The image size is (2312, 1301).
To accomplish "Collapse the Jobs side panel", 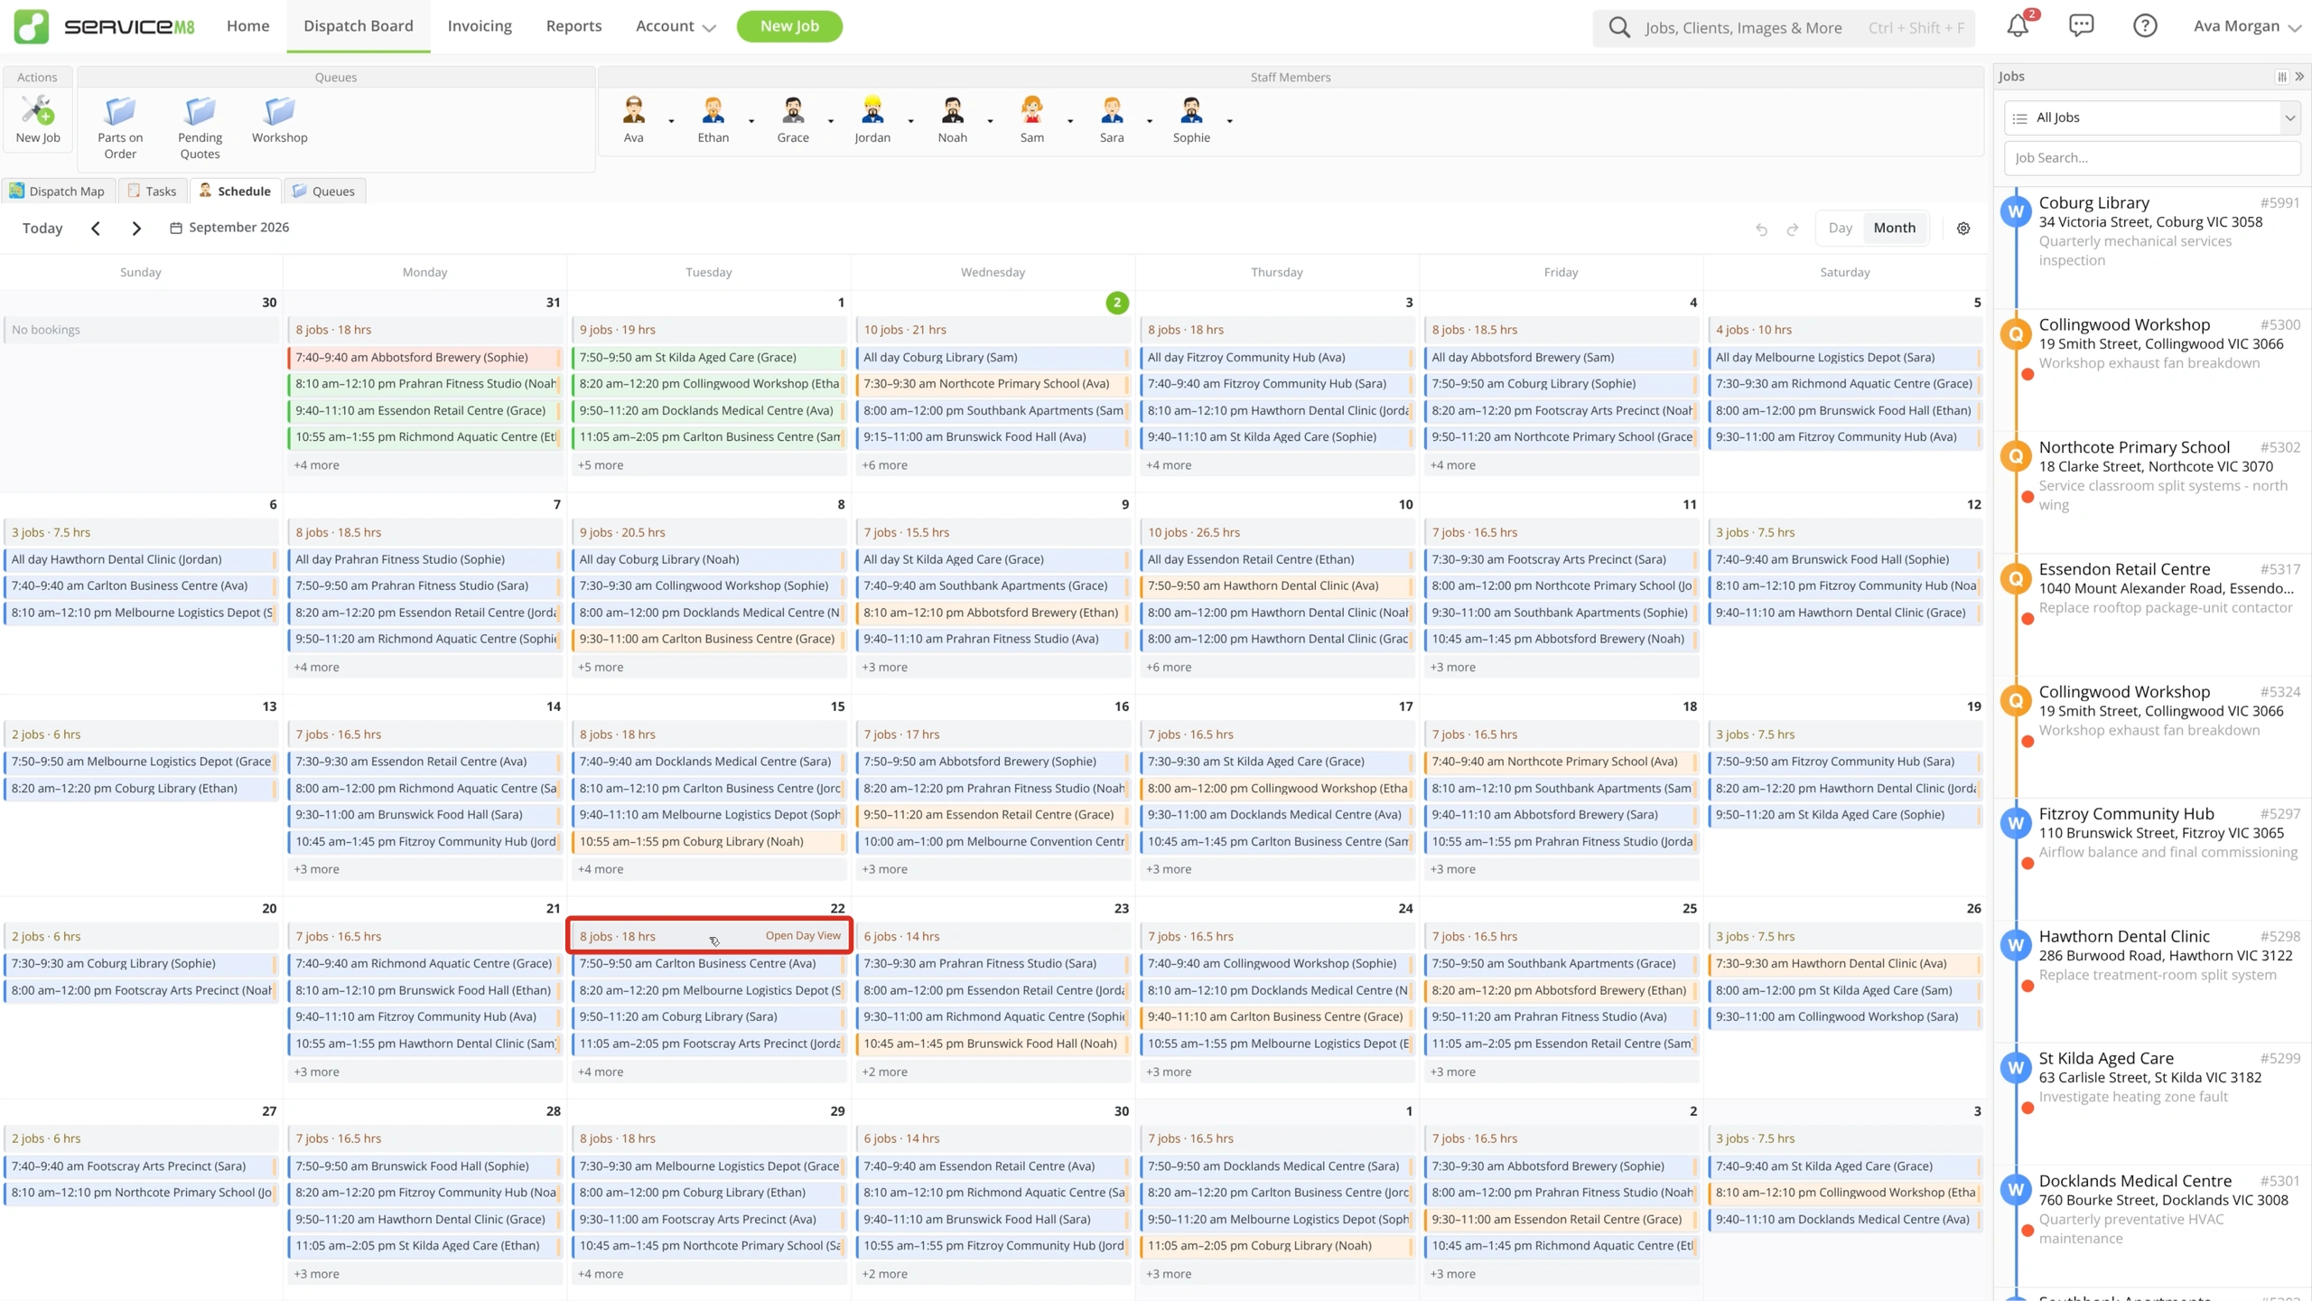I will [2299, 77].
